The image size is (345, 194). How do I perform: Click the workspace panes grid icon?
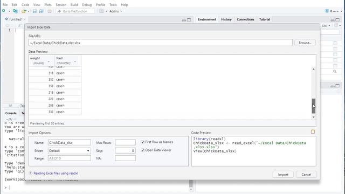coord(101,11)
